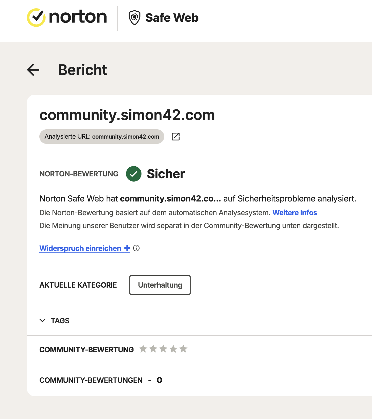Click the Safe Web shield icon
372x419 pixels.
click(x=135, y=18)
